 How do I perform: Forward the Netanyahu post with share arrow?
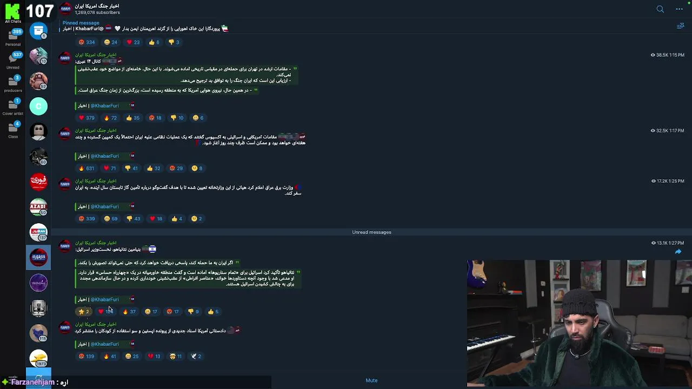click(678, 252)
